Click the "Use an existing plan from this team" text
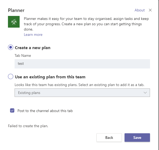Image resolution: width=159 pixels, height=150 pixels. [50, 77]
